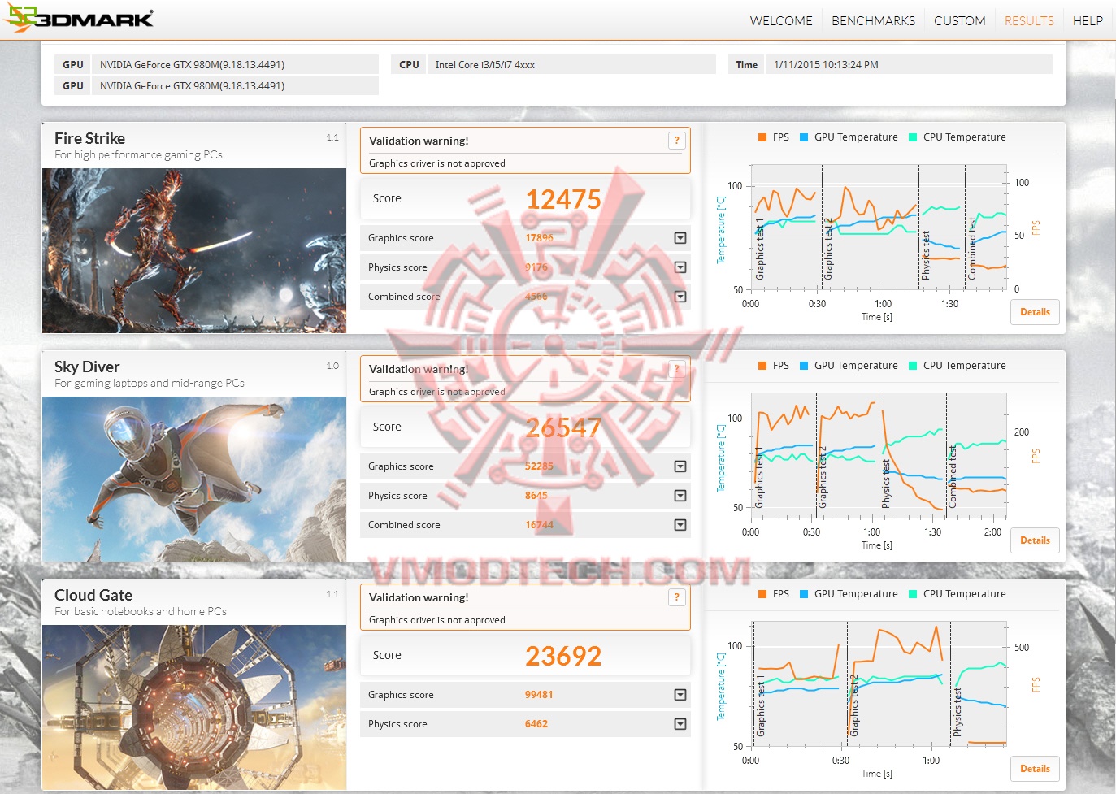Open the Help tab
This screenshot has height=794, width=1116.
click(1088, 21)
